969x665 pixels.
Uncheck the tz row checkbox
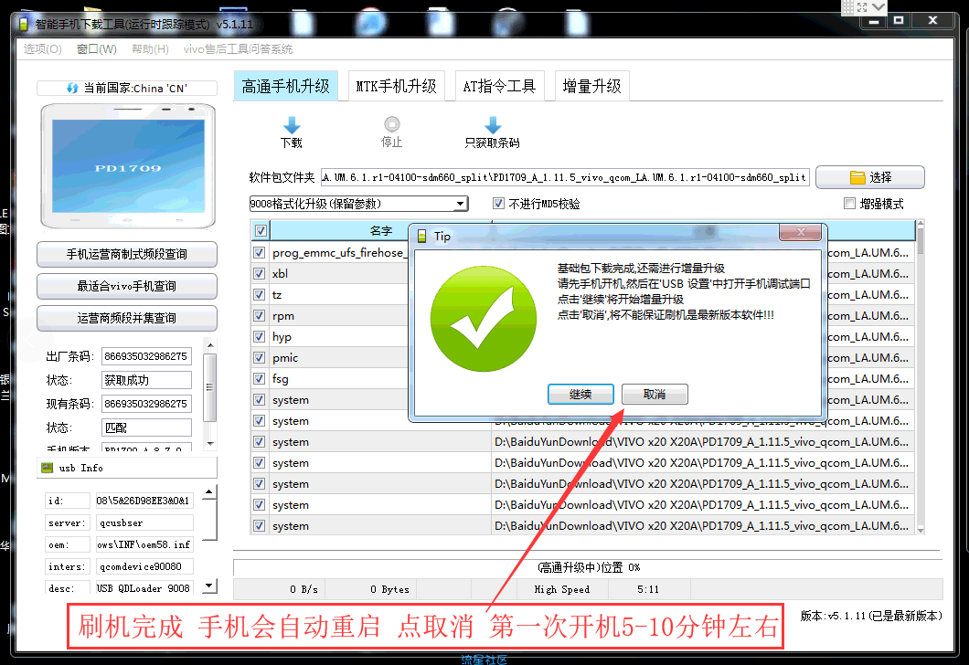pos(260,294)
